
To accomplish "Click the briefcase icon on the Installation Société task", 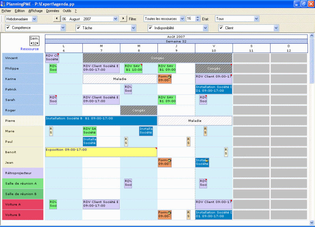I will click(x=207, y=160).
